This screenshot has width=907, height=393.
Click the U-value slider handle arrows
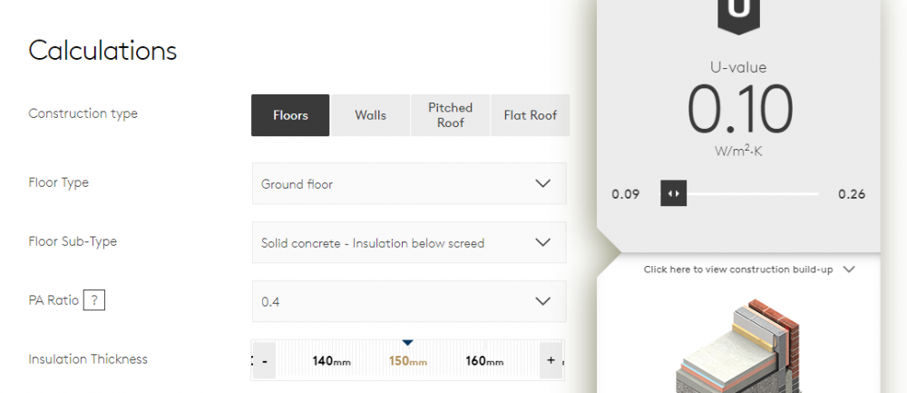pyautogui.click(x=673, y=193)
